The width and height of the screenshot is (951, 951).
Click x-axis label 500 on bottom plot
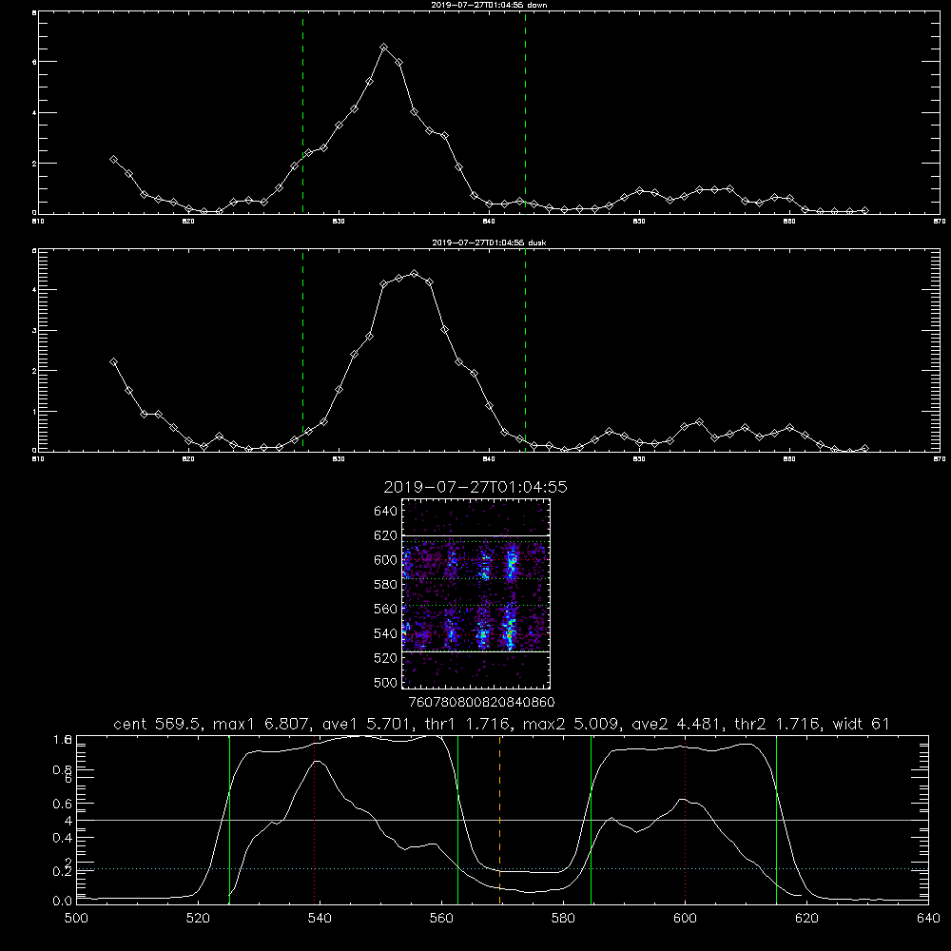(76, 919)
